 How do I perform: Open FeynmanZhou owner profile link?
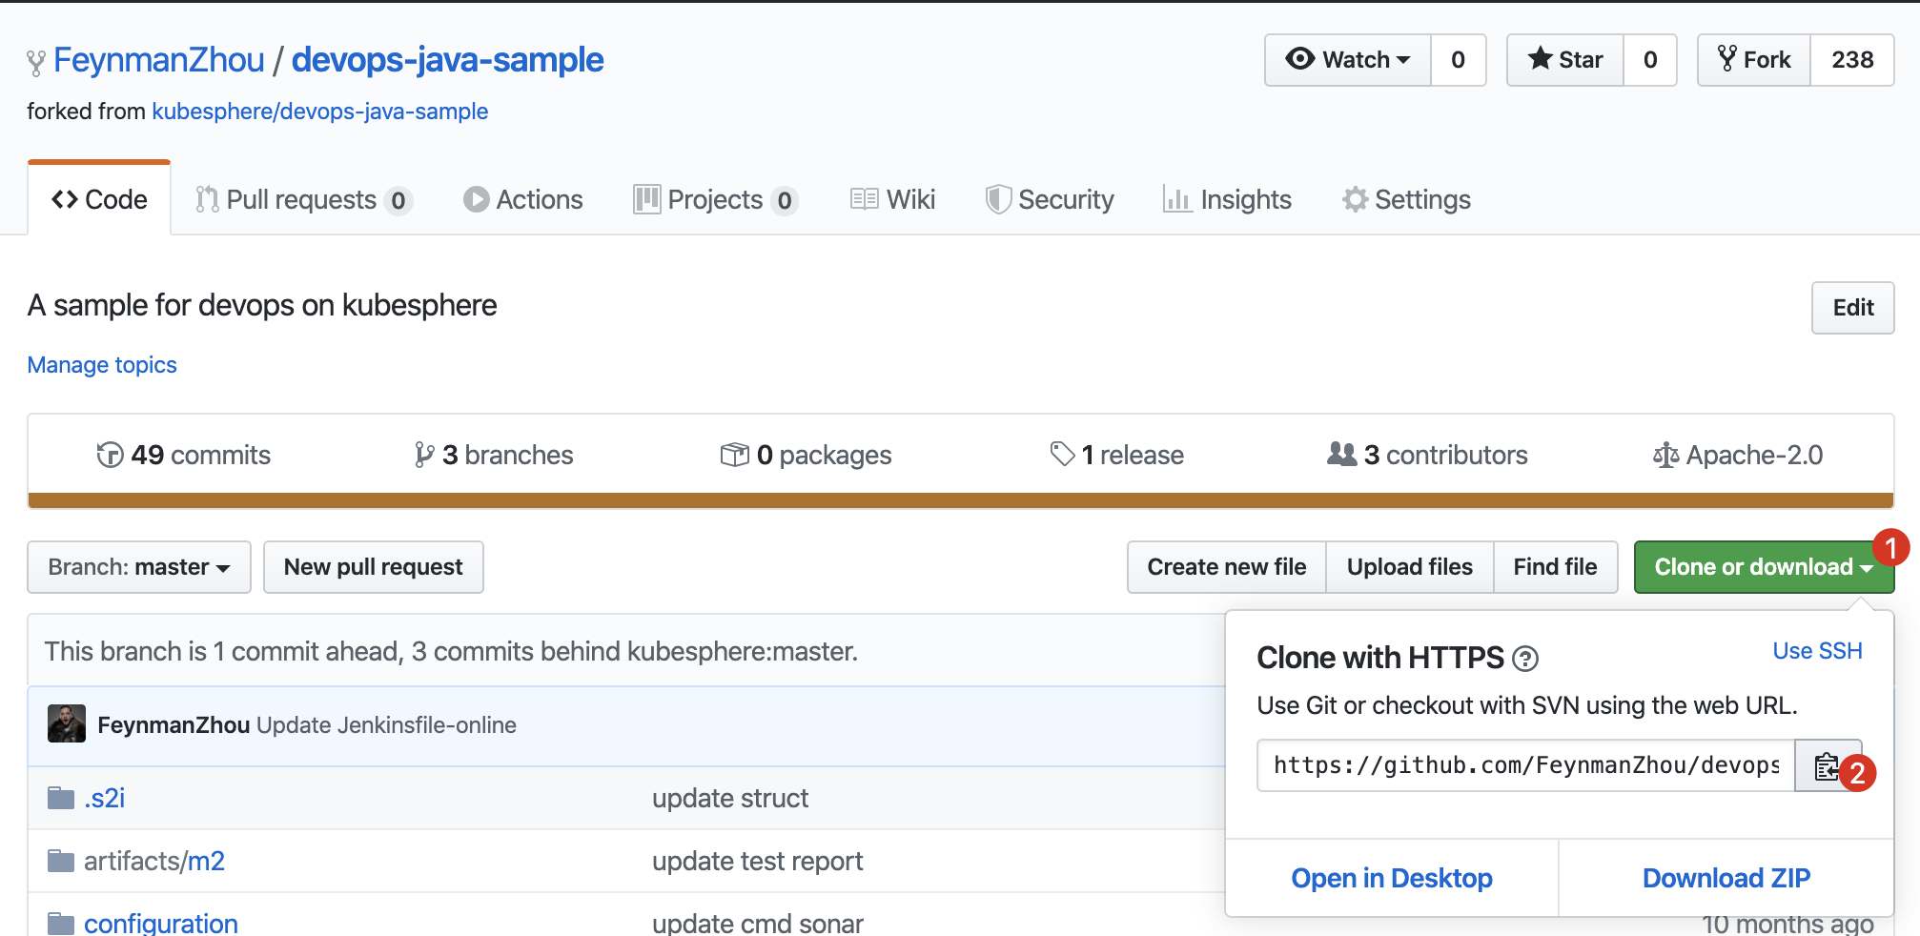pos(159,60)
